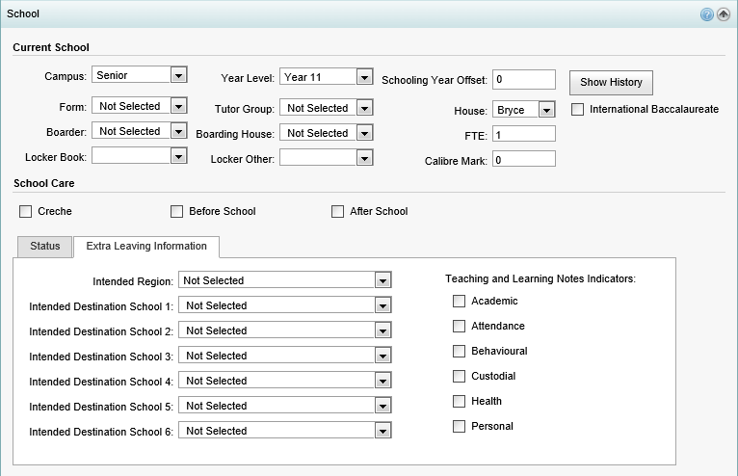Check the Attendance notes indicator
Screen dimensions: 738x476
tap(459, 326)
